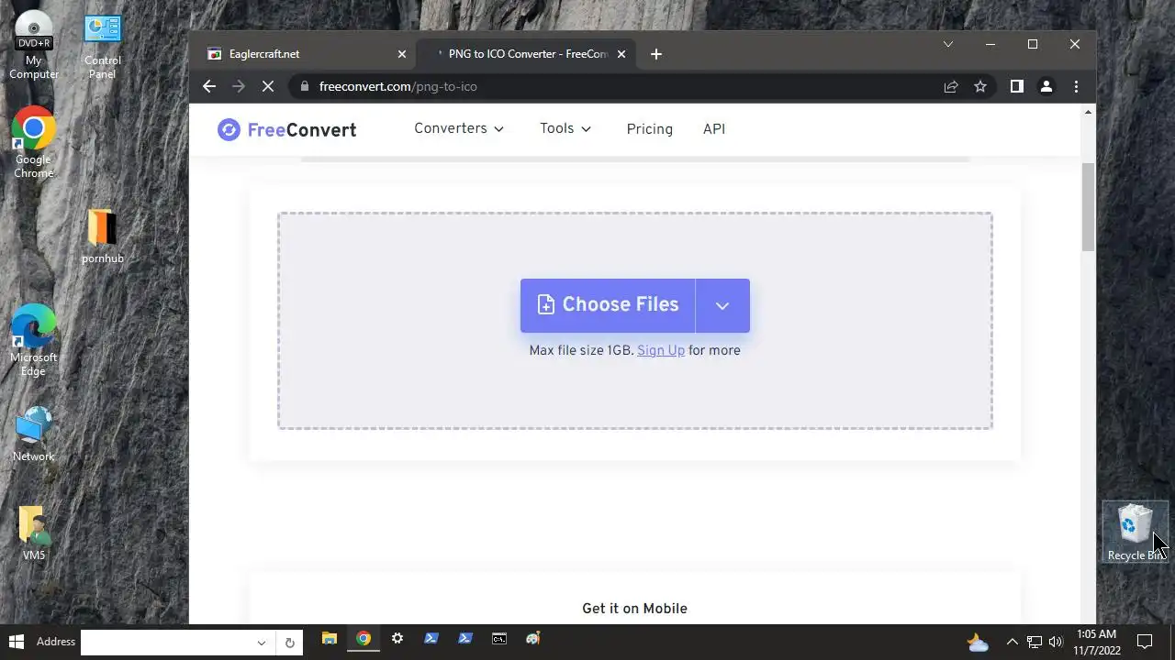
Task: Open Choose Files source dropdown arrow
Action: (722, 305)
